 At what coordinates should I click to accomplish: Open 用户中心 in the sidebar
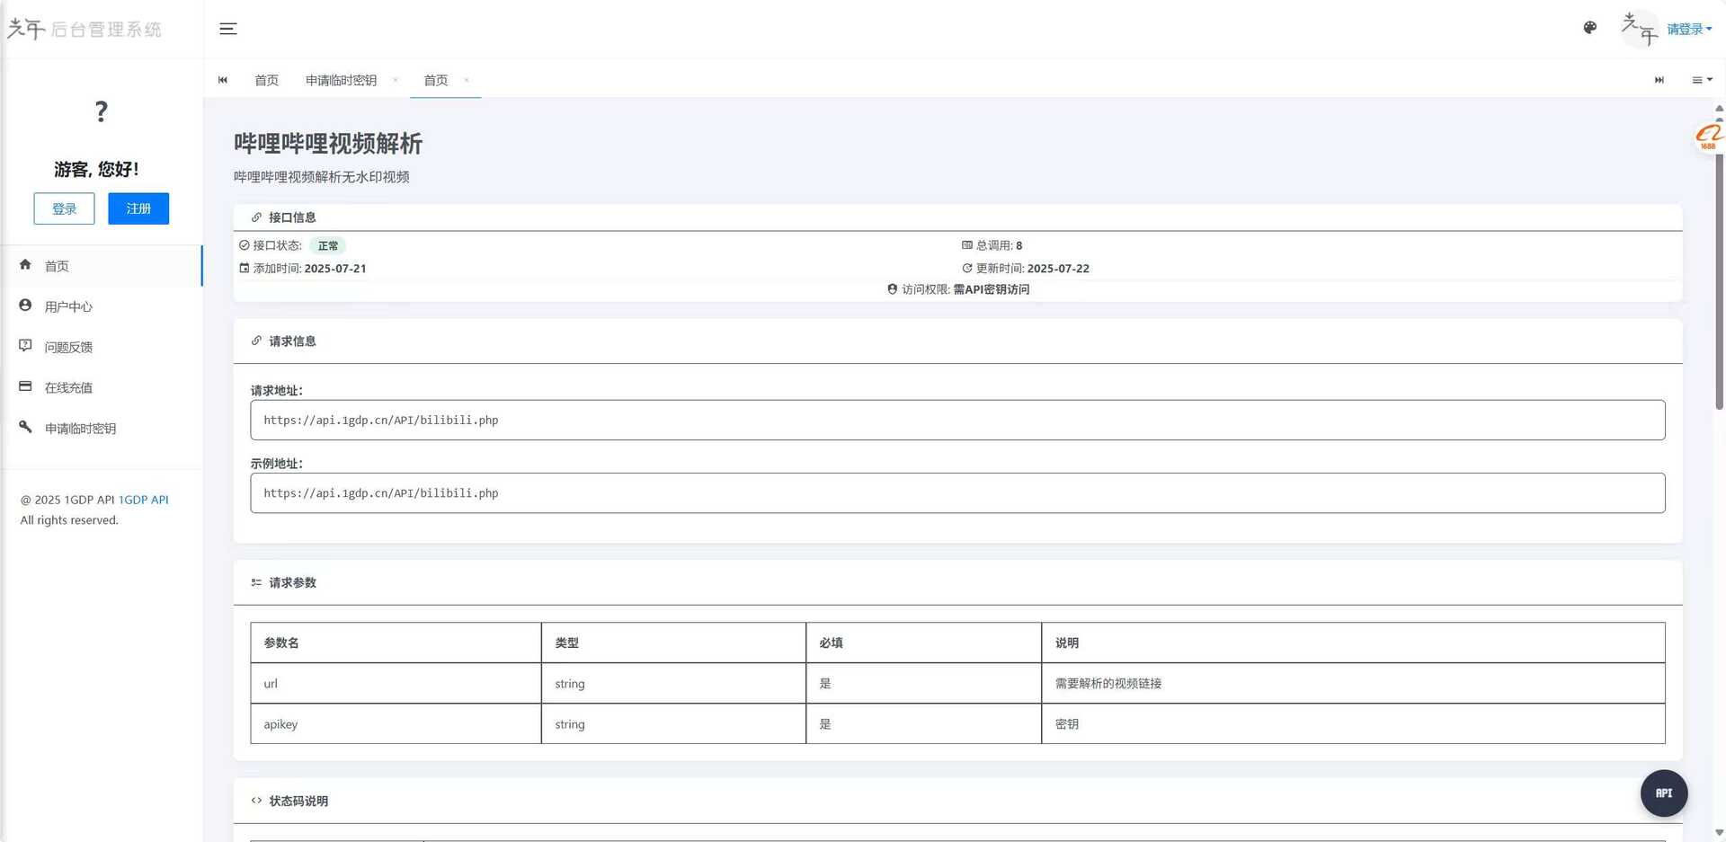coord(68,306)
